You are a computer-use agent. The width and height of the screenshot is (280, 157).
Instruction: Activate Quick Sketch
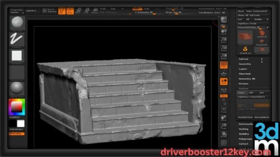tap(49, 10)
